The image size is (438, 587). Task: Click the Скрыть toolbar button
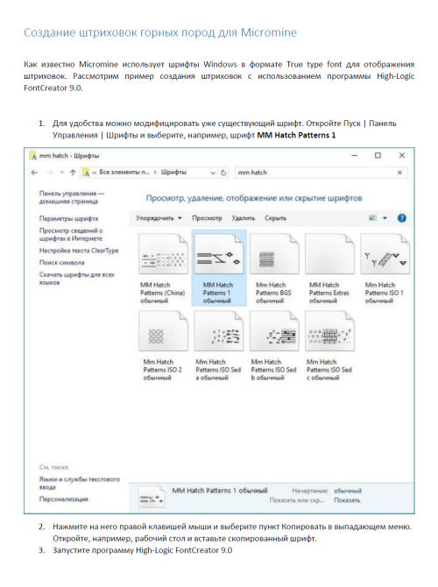click(x=276, y=218)
